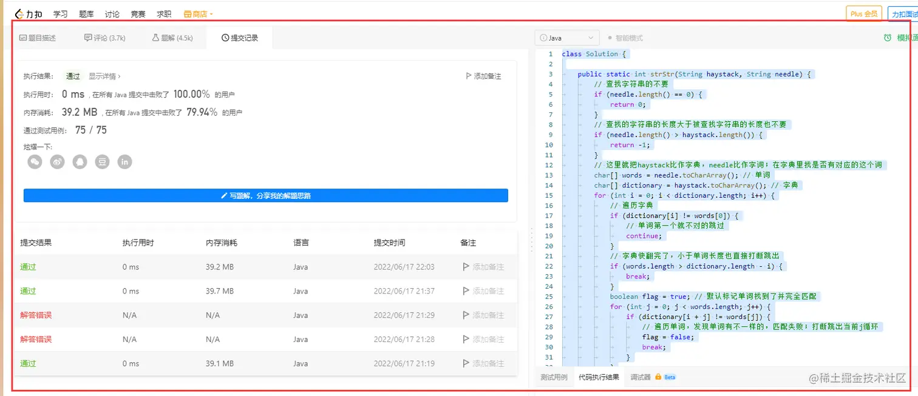
Task: Share via the LinkedIn icon
Action: 124,161
